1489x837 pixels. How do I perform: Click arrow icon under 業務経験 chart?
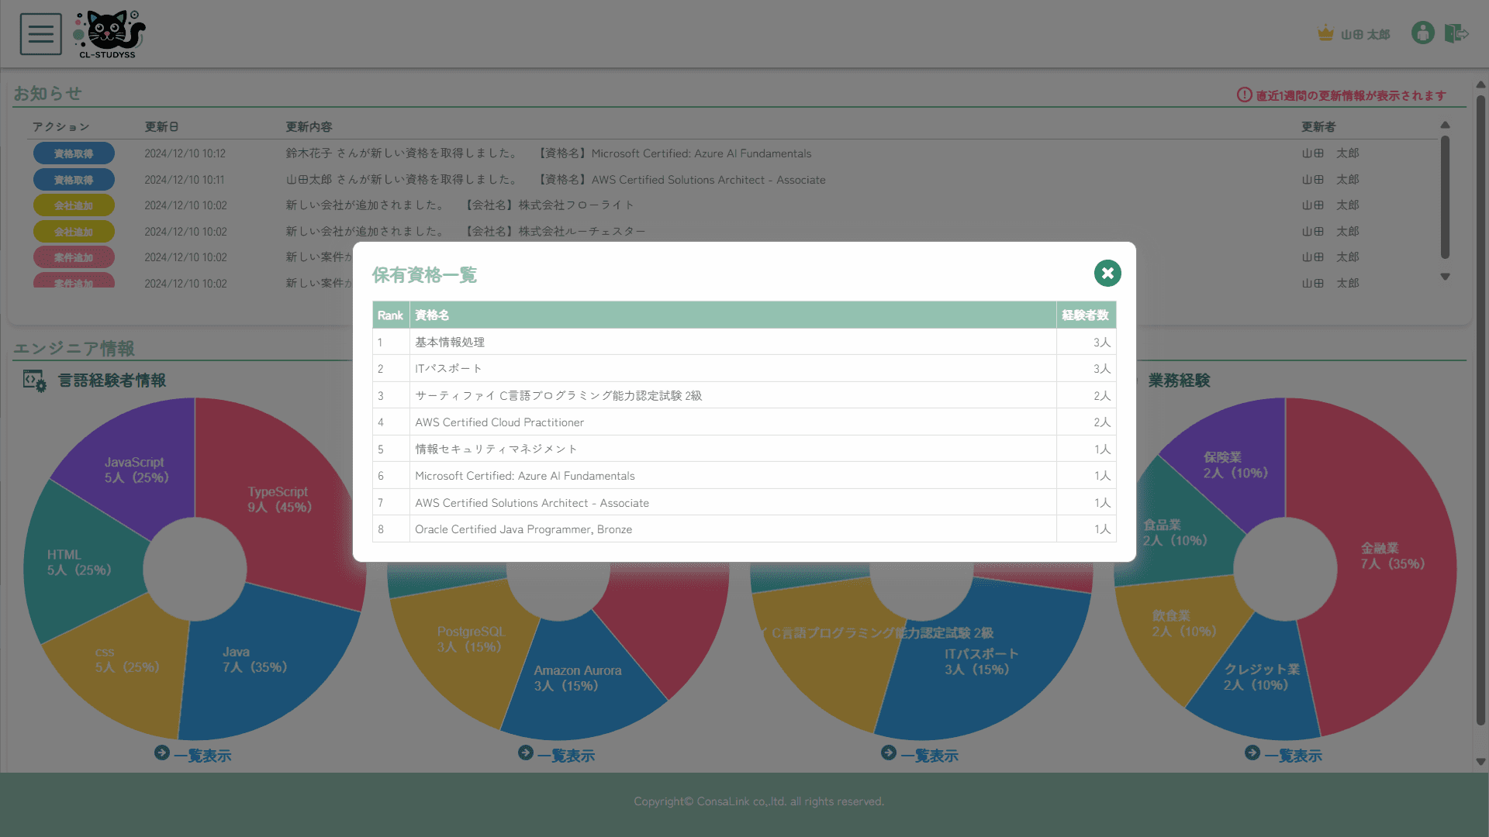[x=1252, y=753]
